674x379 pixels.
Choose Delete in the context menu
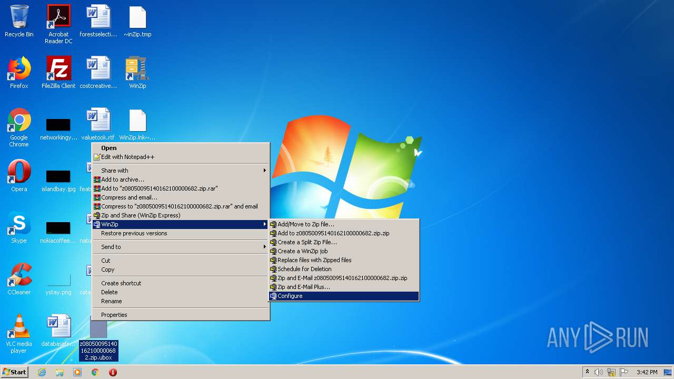[x=181, y=292]
